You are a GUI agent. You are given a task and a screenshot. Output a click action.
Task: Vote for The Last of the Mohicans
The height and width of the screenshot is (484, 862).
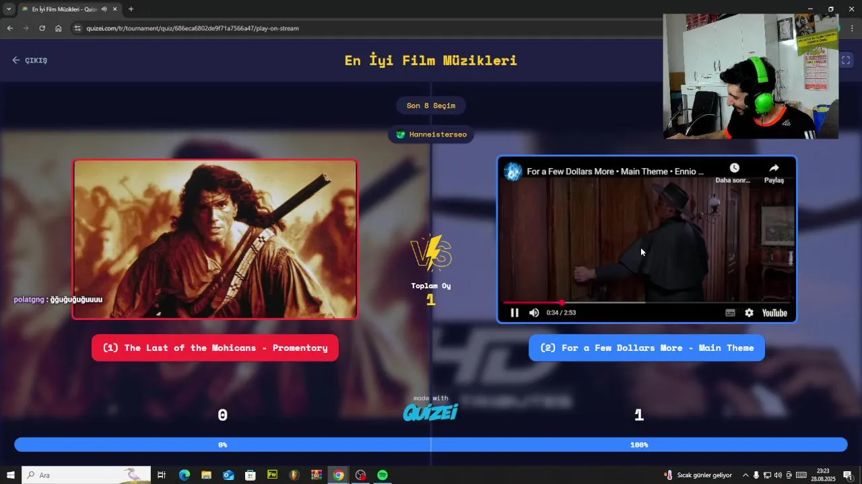tap(215, 348)
